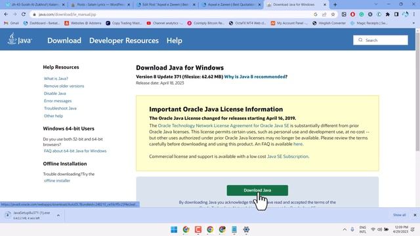Open the 'Error messages' link

pyautogui.click(x=58, y=101)
